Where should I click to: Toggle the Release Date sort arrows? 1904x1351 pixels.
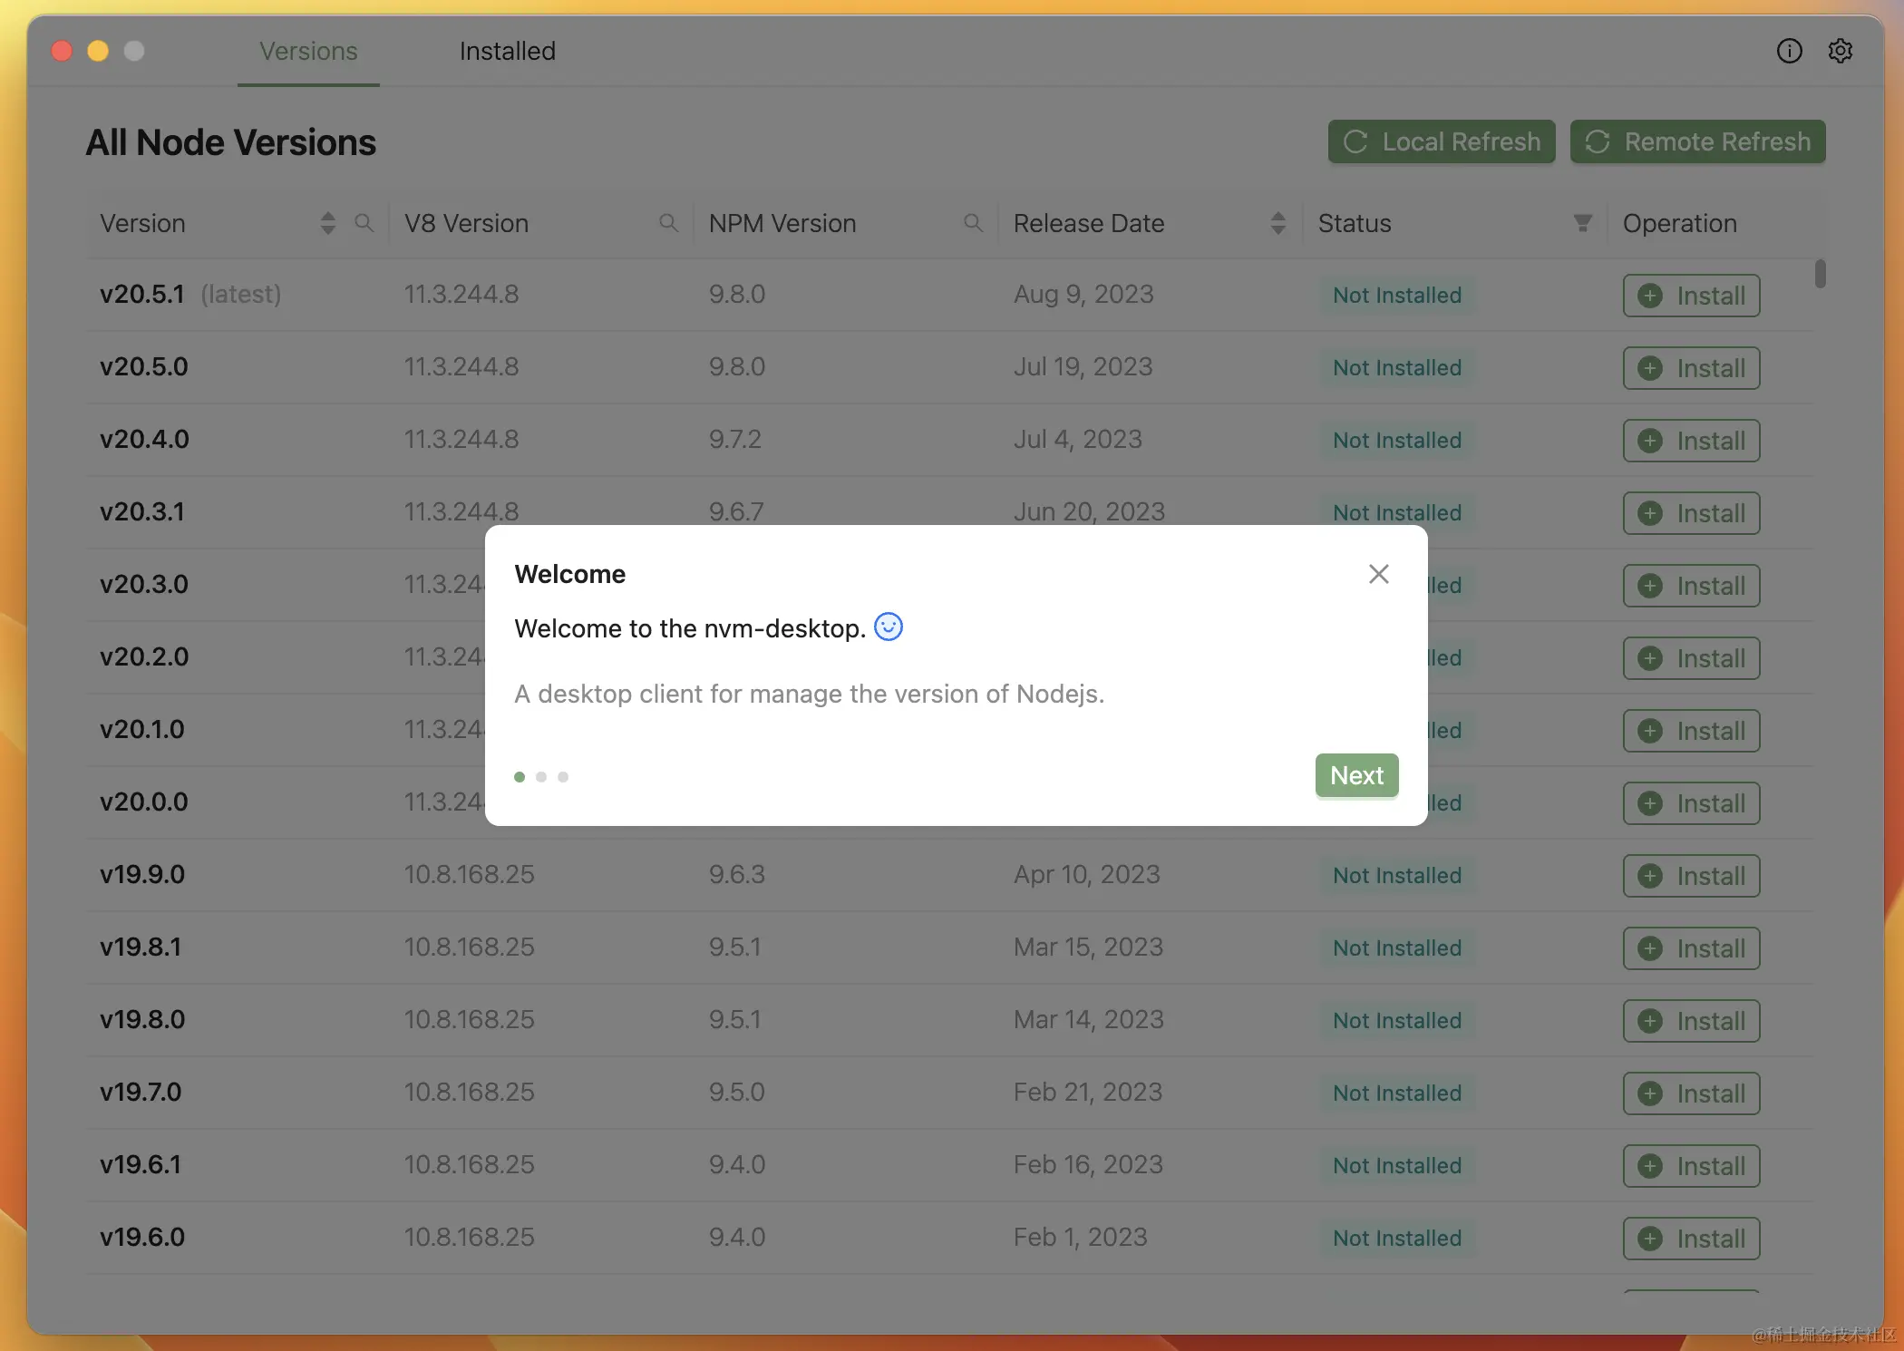click(x=1278, y=223)
